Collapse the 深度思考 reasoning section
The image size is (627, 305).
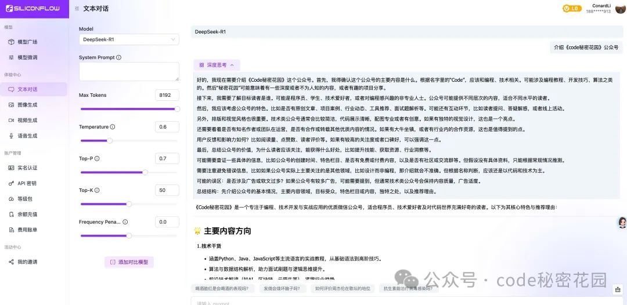click(x=217, y=65)
